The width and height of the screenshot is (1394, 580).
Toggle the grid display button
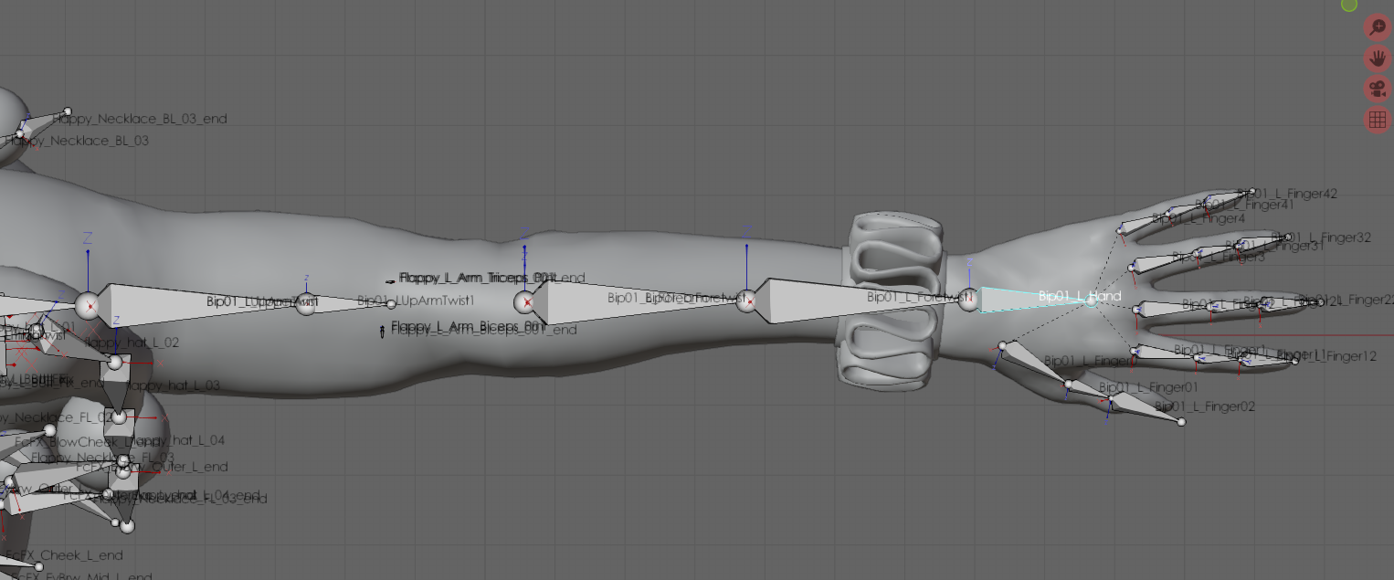1377,120
